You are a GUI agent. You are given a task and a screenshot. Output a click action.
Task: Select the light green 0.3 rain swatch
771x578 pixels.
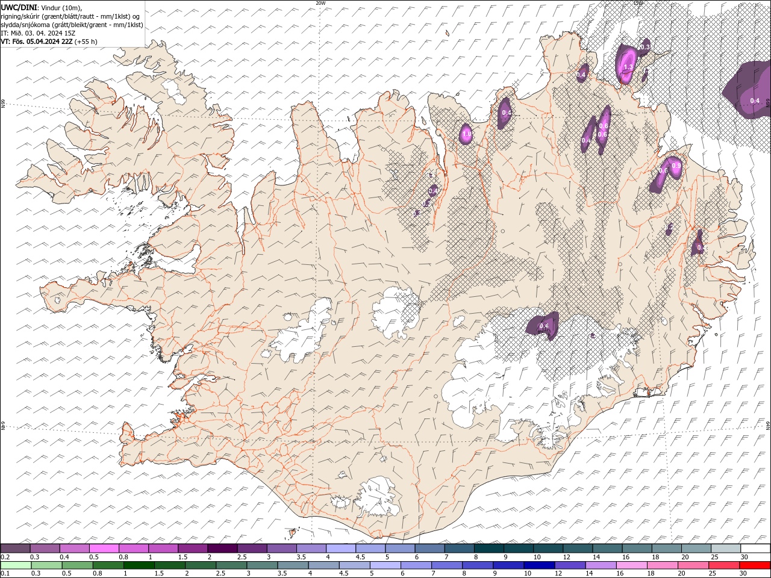point(47,565)
